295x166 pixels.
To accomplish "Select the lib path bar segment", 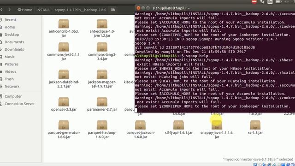I will (112, 10).
